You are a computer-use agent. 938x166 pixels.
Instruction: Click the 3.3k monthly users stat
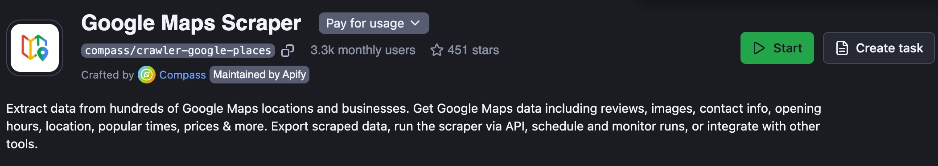pos(363,50)
